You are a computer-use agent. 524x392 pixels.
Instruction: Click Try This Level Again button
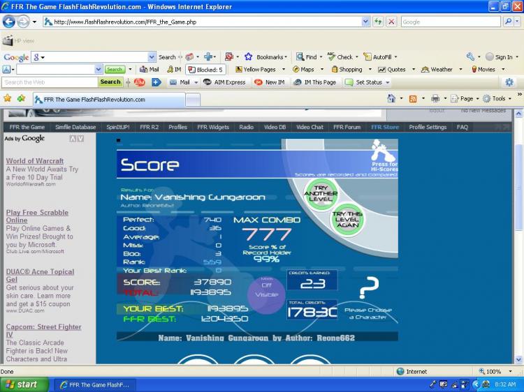[x=347, y=220]
